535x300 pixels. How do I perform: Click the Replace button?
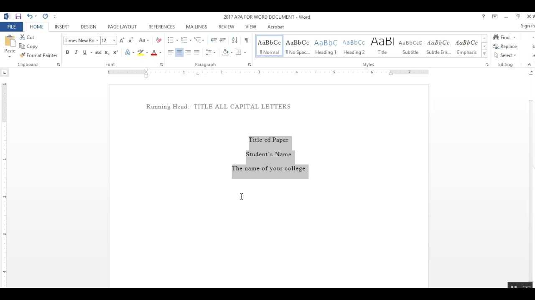pyautogui.click(x=505, y=46)
